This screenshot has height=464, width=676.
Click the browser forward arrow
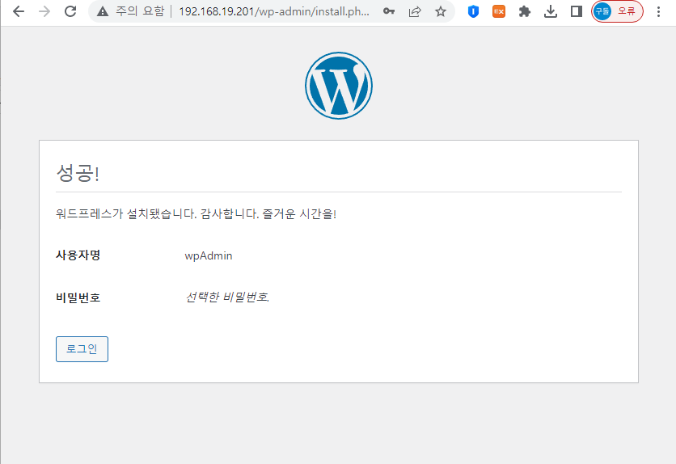(x=44, y=11)
